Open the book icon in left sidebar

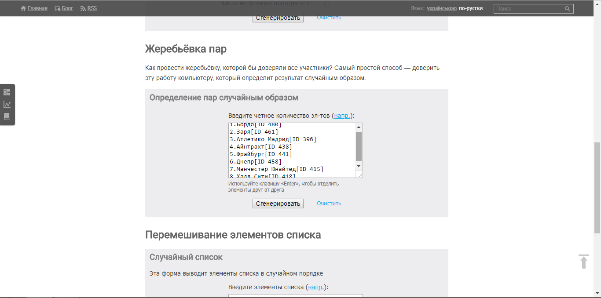click(x=7, y=116)
